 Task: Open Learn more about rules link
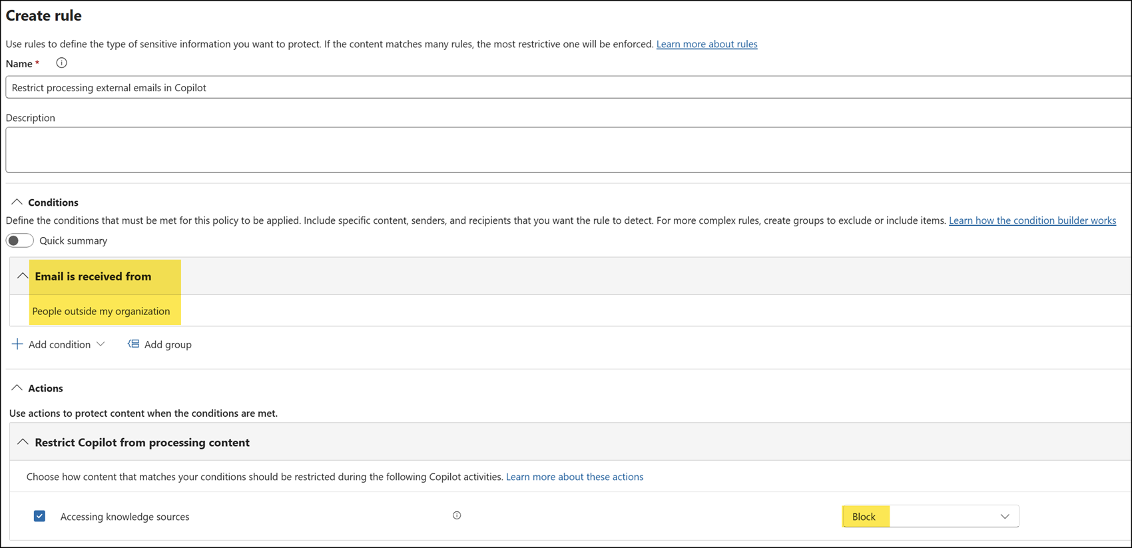tap(707, 44)
